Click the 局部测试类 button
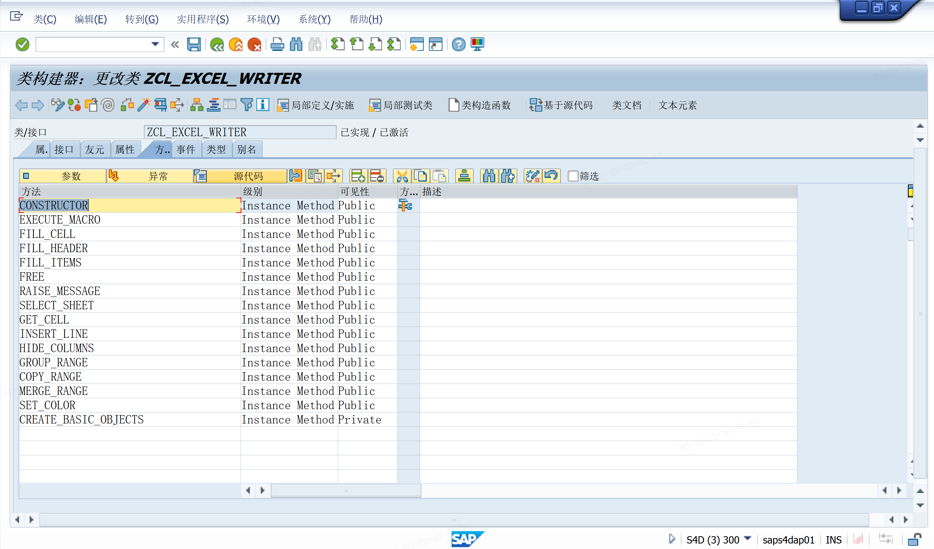Screen dimensions: 934x549 tap(401, 105)
